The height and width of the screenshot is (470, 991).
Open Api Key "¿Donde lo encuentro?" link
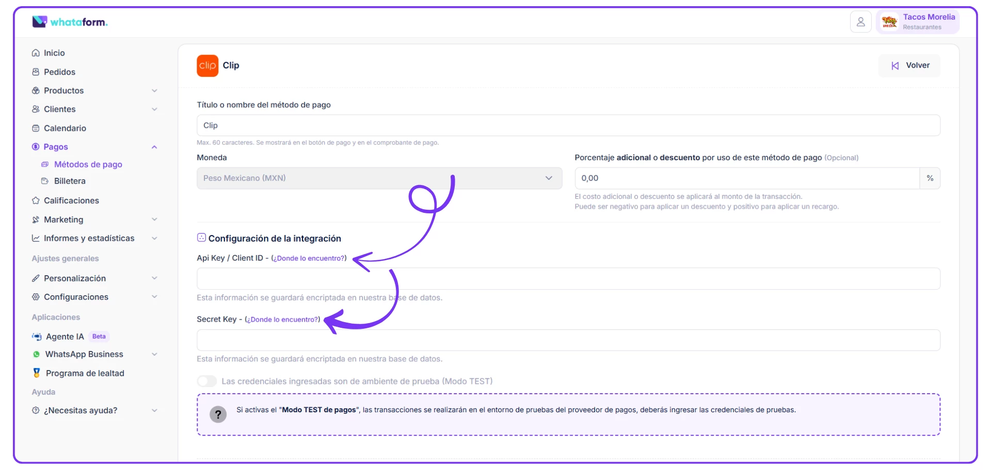click(x=309, y=258)
